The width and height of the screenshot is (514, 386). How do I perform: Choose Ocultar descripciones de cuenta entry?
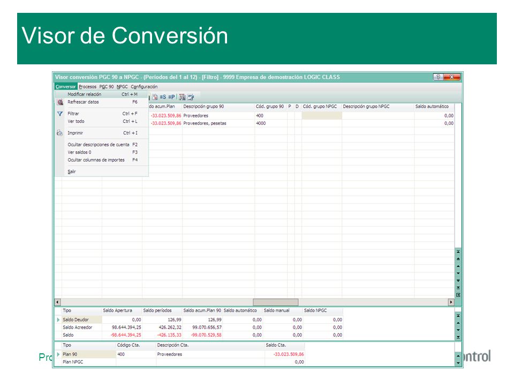pyautogui.click(x=102, y=144)
